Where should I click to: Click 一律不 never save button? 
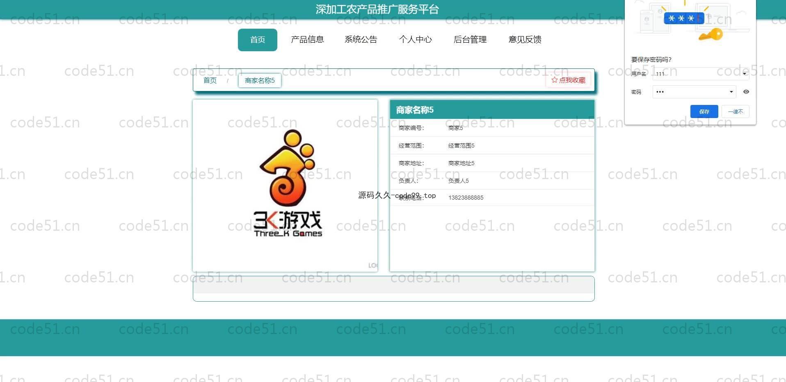(x=736, y=111)
